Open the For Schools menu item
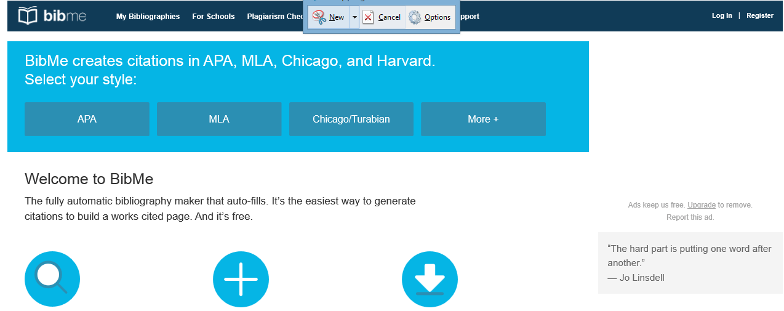Screen dimensions: 784x311 (x=214, y=17)
